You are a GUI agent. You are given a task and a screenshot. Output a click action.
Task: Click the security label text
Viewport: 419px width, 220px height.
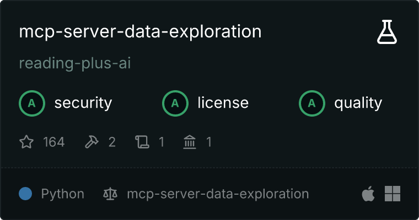(83, 103)
